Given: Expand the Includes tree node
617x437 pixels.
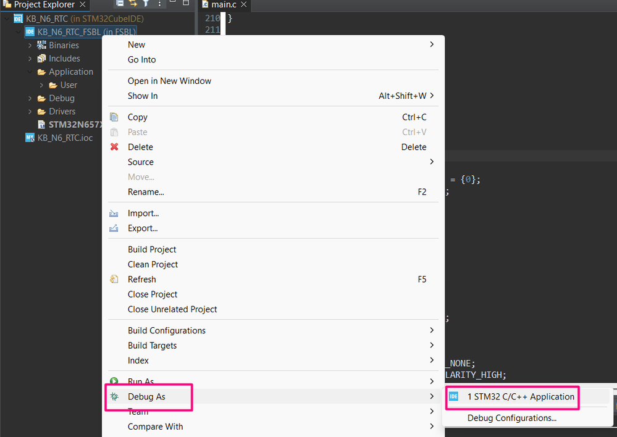Looking at the screenshot, I should (30, 59).
